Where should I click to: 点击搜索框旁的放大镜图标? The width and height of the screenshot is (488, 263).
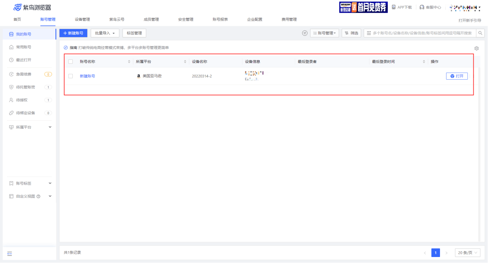[480, 33]
